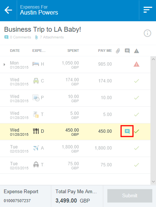The width and height of the screenshot is (156, 207).
Task: Open the 0 Comments link
Action: point(18,37)
